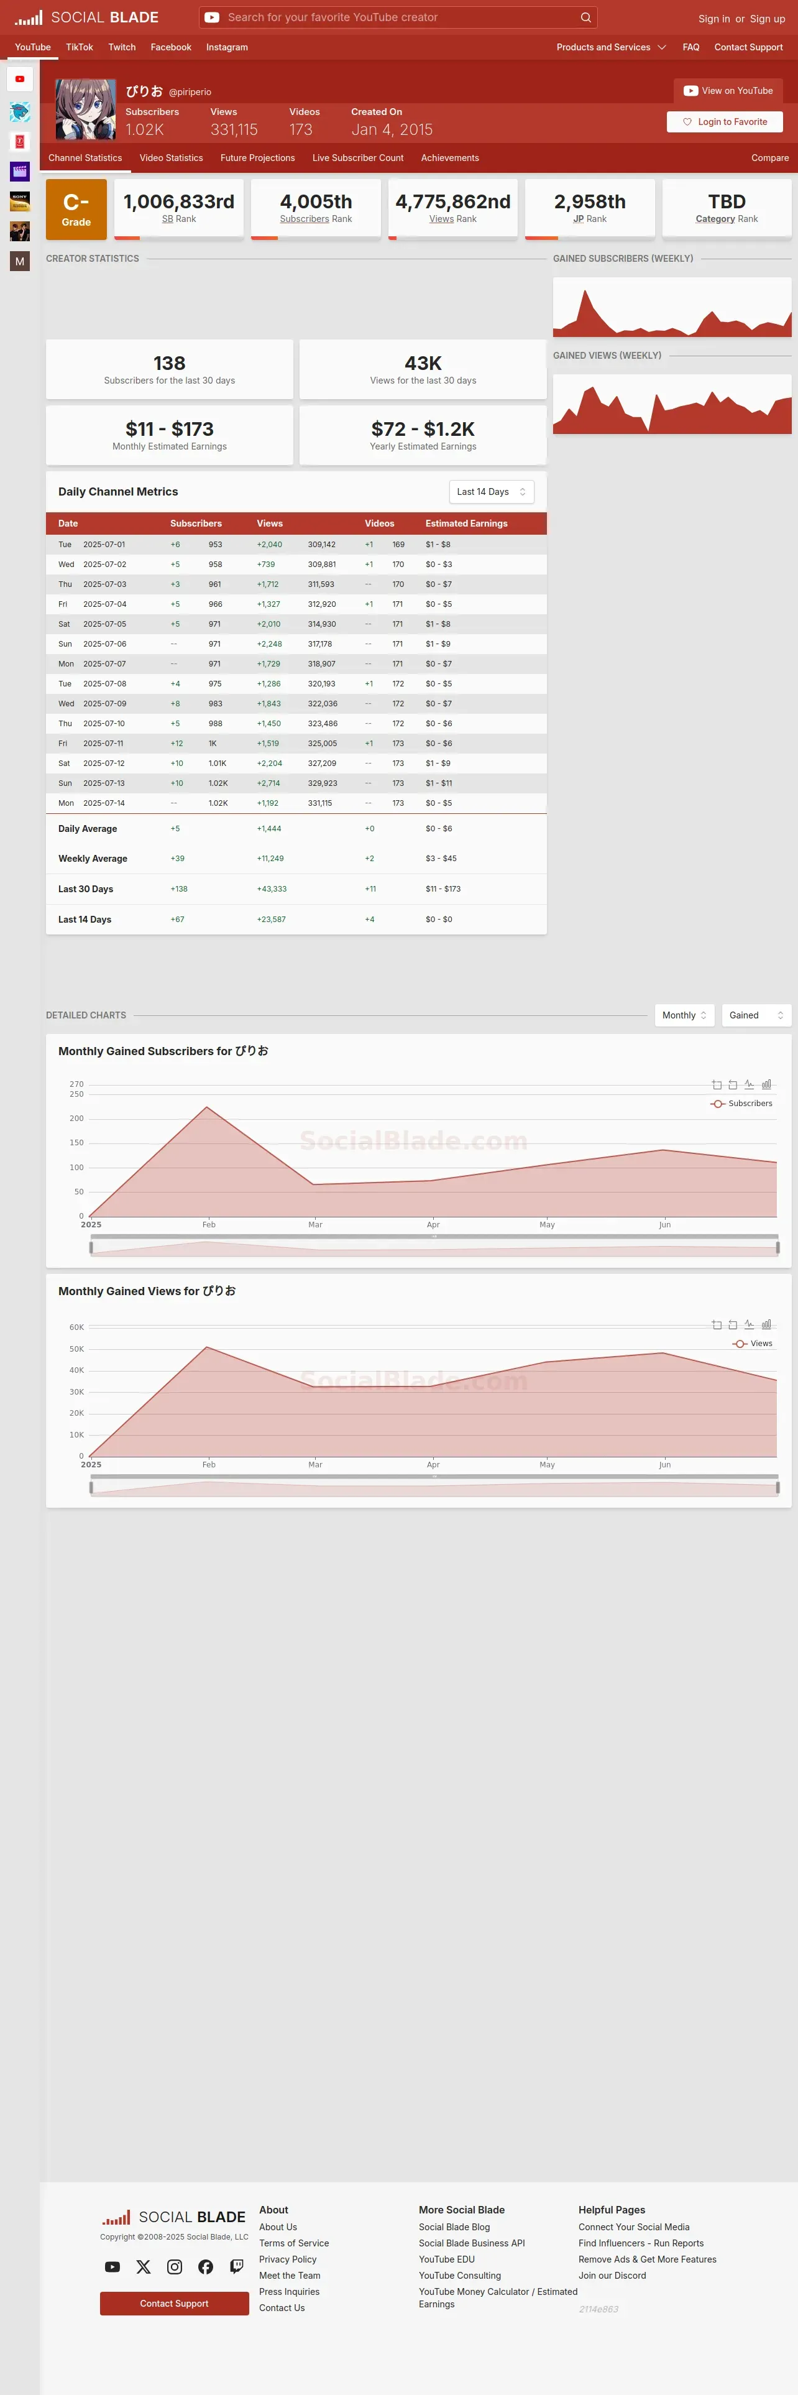Screen dimensions: 798x2395
Task: Open Last 14 Days dropdown
Action: [492, 492]
